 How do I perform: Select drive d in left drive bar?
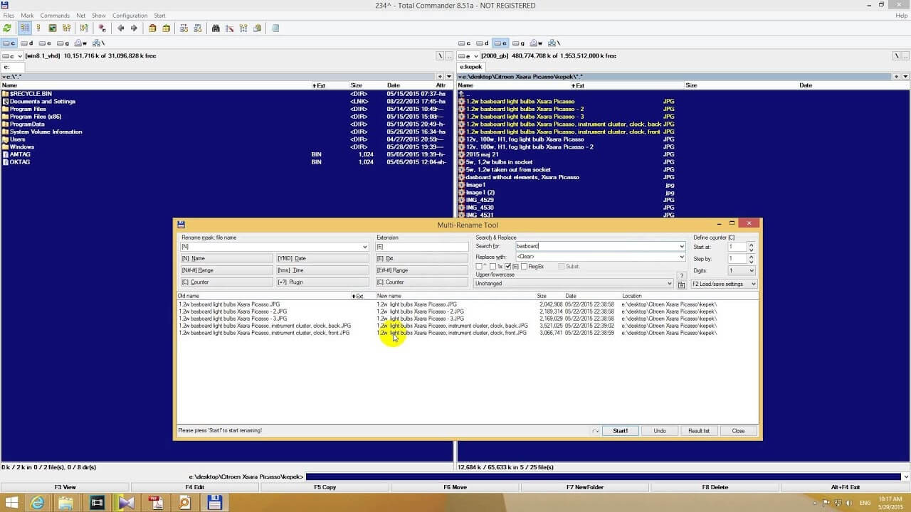pyautogui.click(x=27, y=43)
